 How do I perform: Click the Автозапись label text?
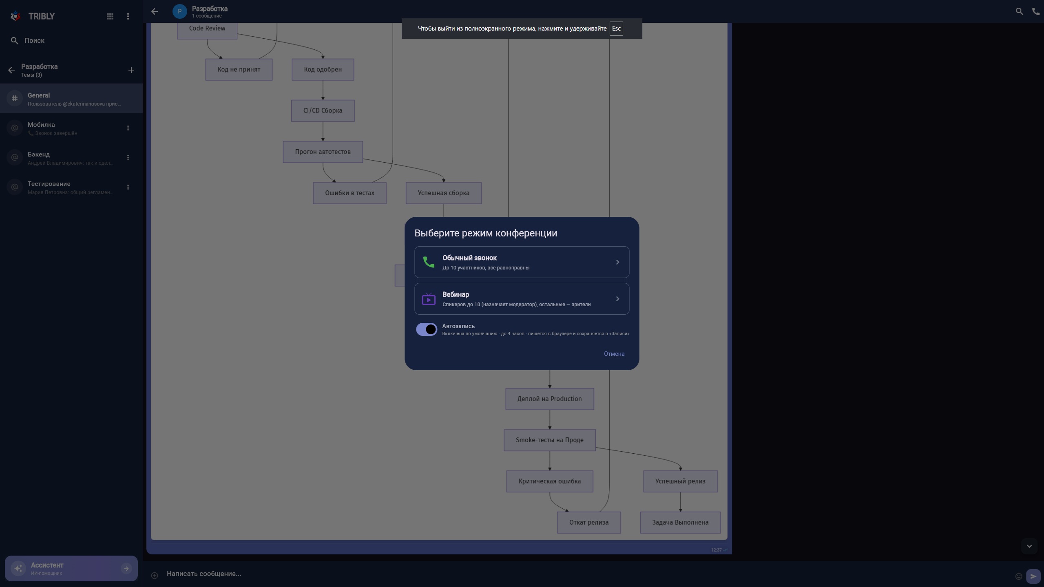pyautogui.click(x=458, y=326)
